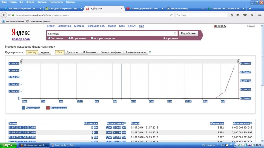Open the Правка menu

tap(13, 2)
